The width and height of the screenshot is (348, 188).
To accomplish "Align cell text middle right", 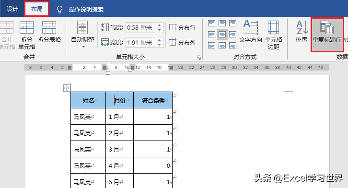I will click(232, 35).
